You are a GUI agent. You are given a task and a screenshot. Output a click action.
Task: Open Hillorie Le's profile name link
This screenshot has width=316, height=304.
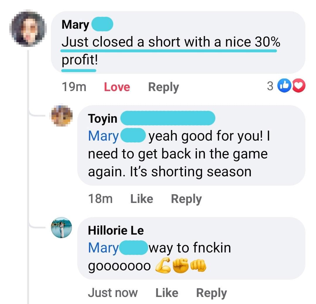point(116,230)
